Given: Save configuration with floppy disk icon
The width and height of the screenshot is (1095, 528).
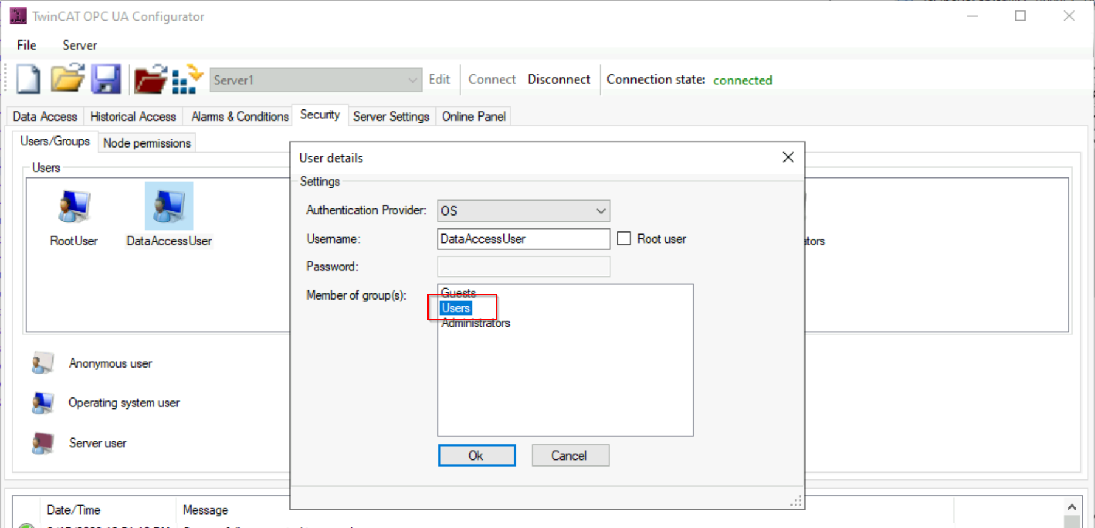Looking at the screenshot, I should 106,79.
